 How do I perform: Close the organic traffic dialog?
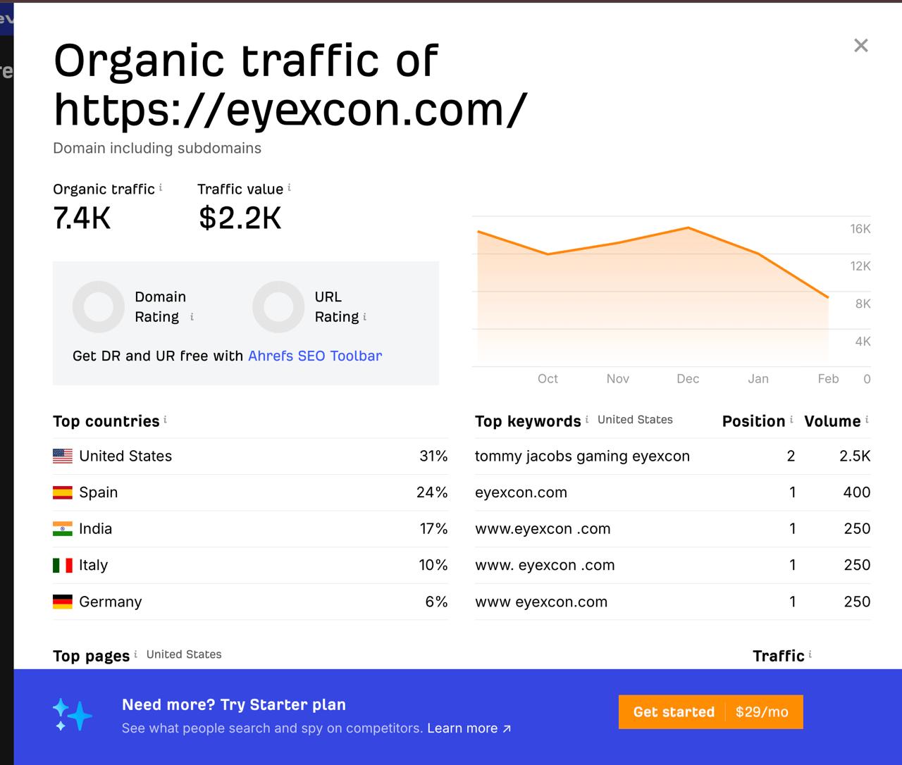point(860,46)
